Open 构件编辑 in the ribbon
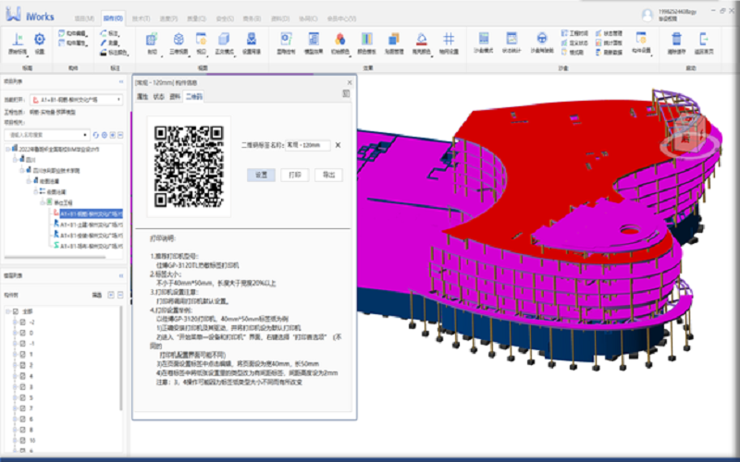740x462 pixels. 73,33
